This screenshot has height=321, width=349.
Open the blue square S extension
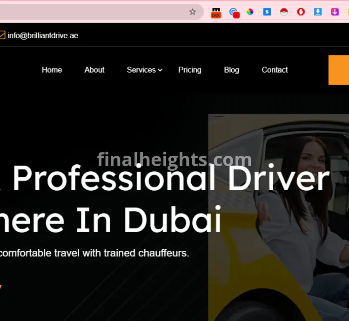pyautogui.click(x=267, y=12)
